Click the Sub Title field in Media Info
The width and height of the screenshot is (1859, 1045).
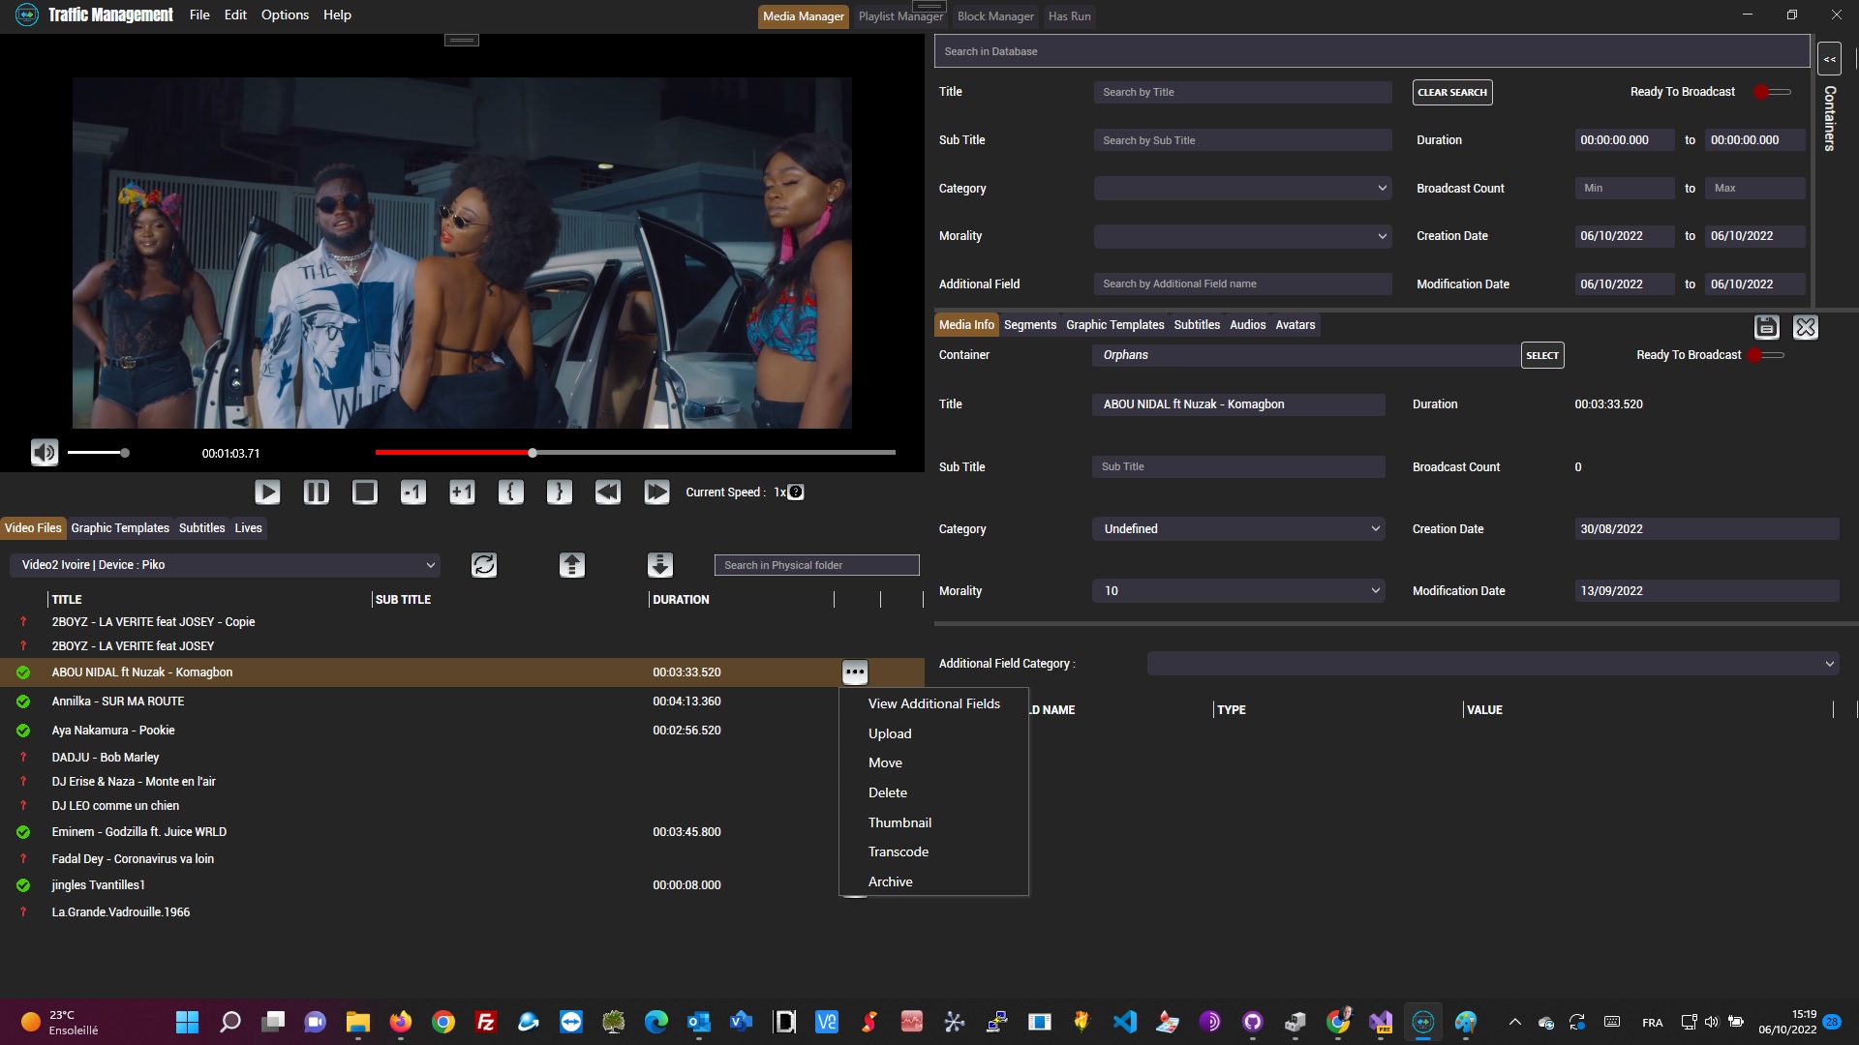tap(1238, 466)
